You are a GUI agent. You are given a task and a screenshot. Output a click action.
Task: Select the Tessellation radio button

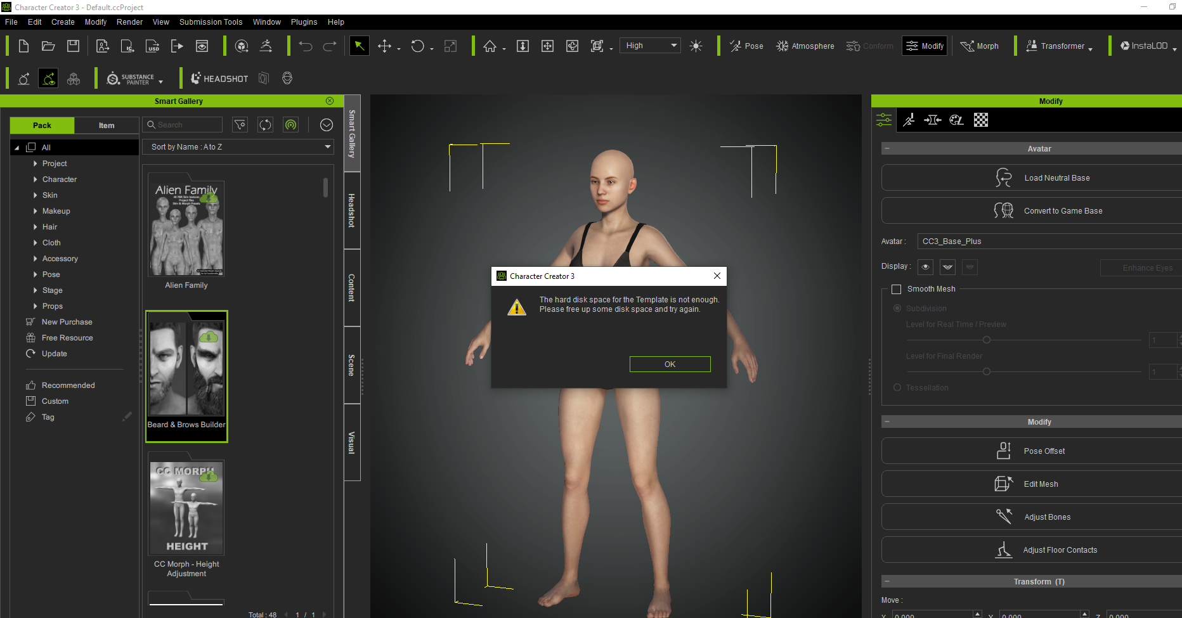pyautogui.click(x=897, y=387)
